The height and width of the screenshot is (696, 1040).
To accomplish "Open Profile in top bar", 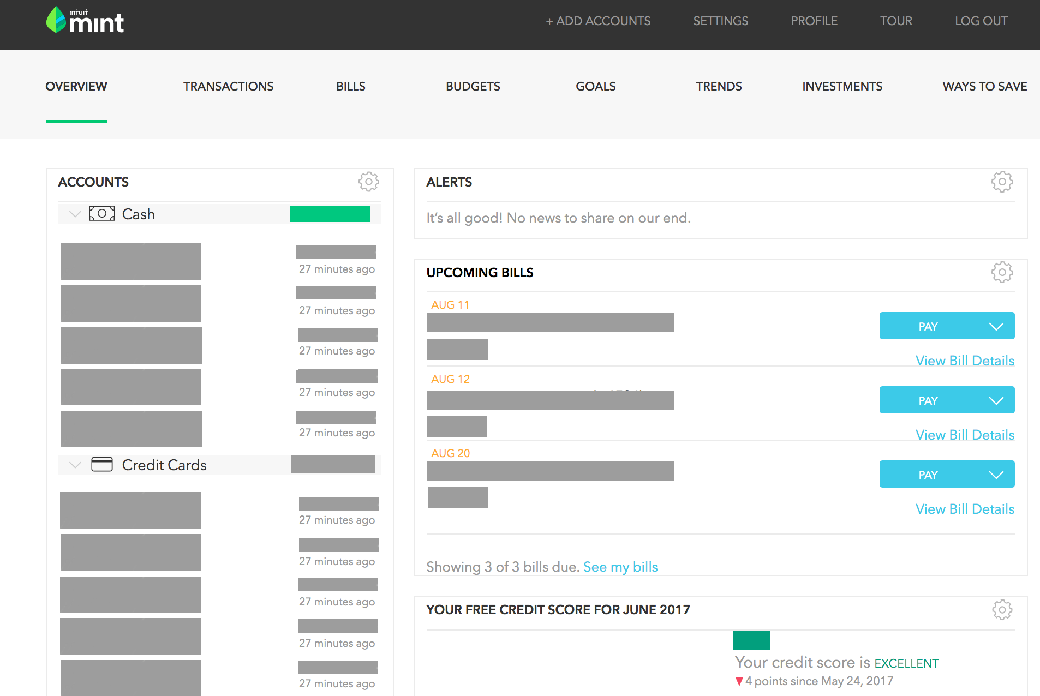I will click(x=814, y=21).
